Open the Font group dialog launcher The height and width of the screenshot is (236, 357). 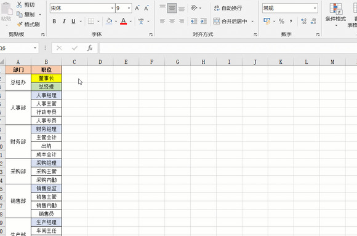[151, 34]
